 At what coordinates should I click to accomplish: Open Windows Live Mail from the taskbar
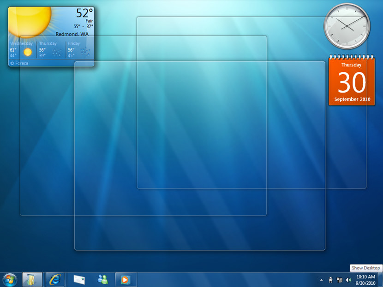point(78,279)
